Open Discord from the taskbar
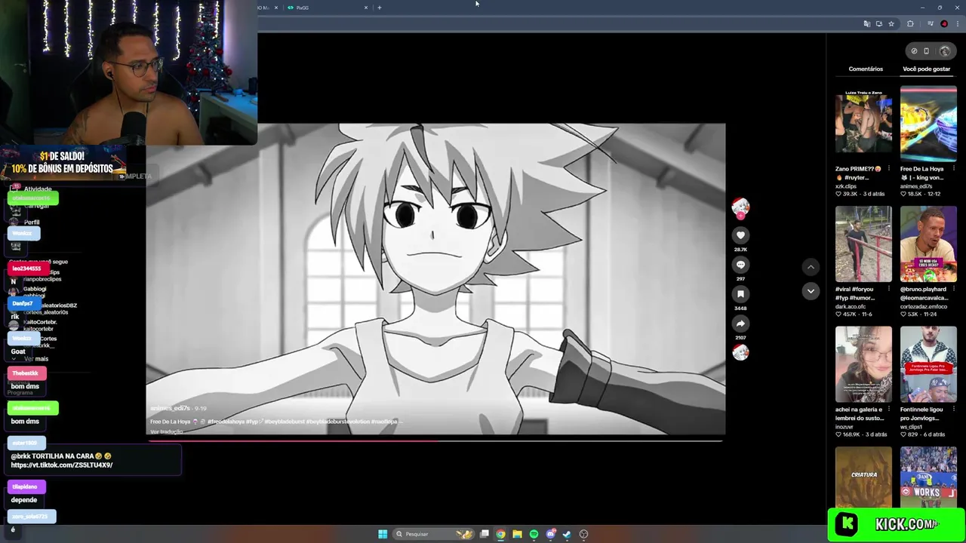The height and width of the screenshot is (543, 966). point(551,534)
